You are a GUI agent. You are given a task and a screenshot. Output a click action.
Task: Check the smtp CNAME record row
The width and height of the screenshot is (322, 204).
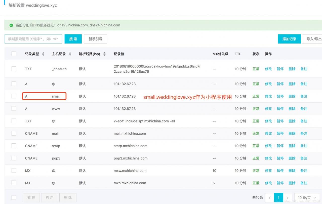coord(14,146)
